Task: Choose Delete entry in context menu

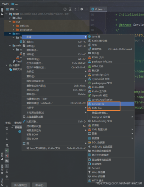Action: (54, 94)
